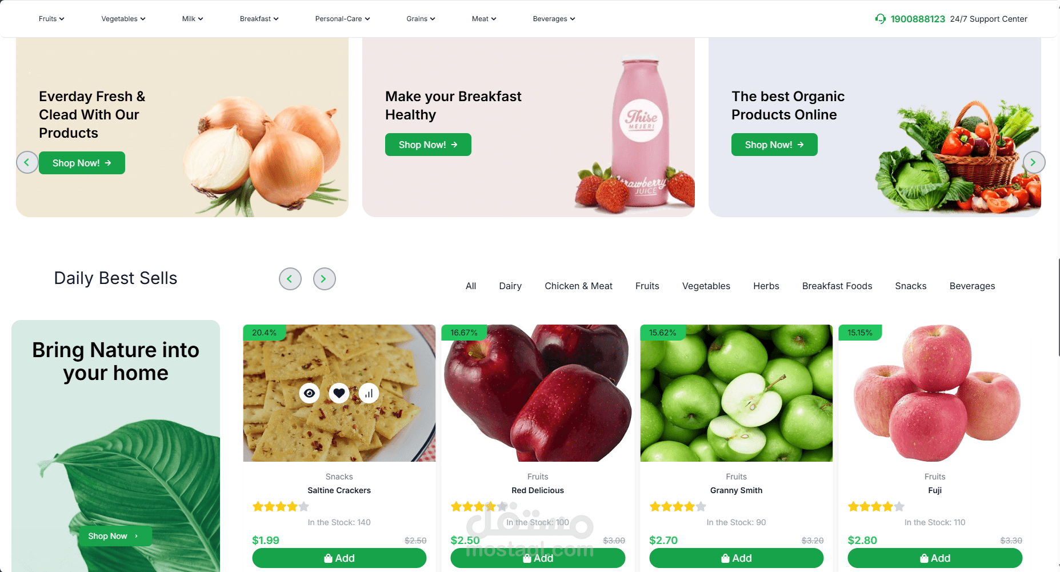This screenshot has width=1060, height=572.
Task: Show previous Daily Best Sells products
Action: [x=290, y=279]
